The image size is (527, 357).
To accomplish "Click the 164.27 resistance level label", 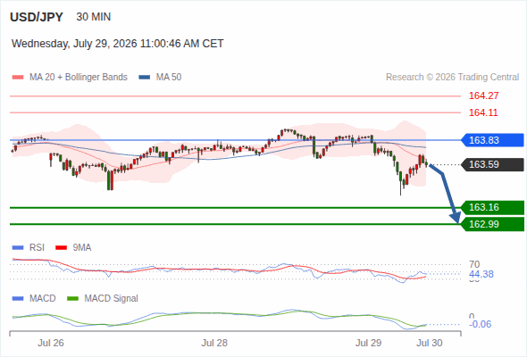I will [x=483, y=95].
